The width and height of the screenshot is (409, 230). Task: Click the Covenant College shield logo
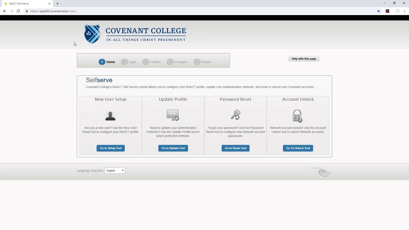92,34
